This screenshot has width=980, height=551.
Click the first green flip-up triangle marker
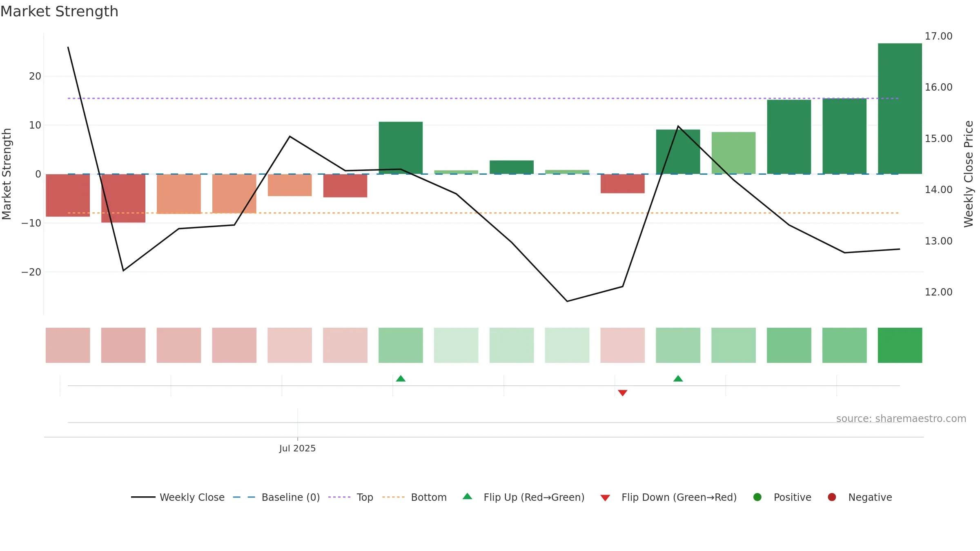(401, 378)
